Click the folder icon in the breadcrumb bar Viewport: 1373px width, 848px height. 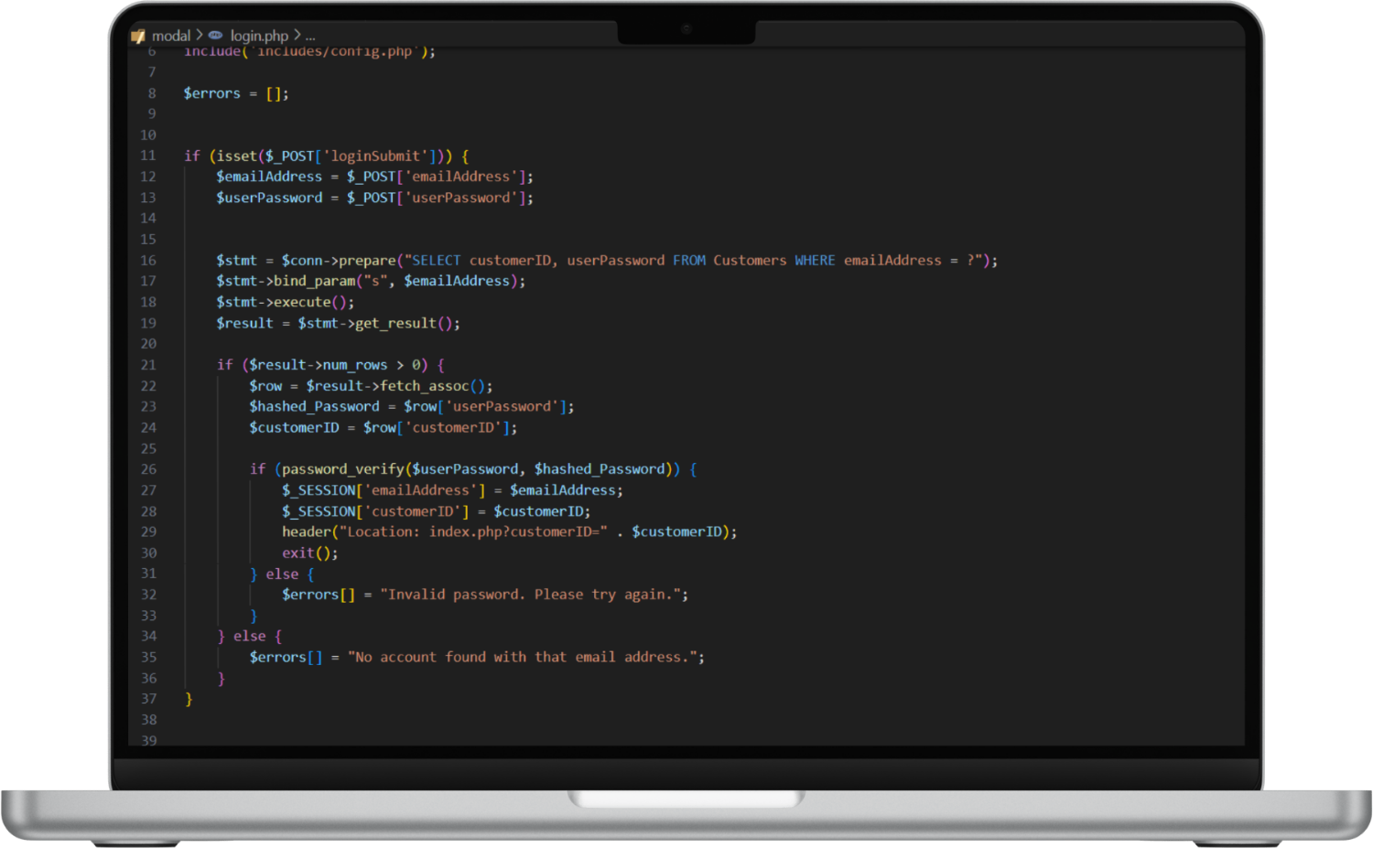[138, 36]
